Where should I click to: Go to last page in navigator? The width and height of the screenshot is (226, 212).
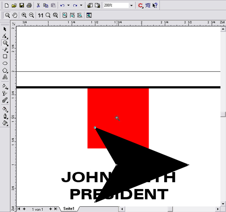[56, 209]
